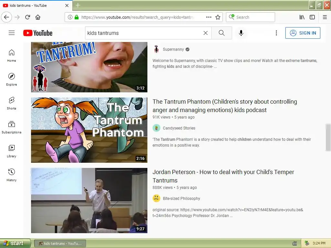Click the browser Search box
The width and height of the screenshot is (331, 248).
[251, 17]
